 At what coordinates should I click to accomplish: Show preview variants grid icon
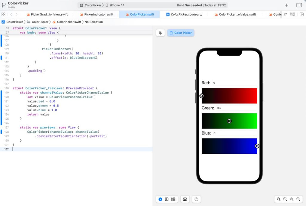[173, 199]
